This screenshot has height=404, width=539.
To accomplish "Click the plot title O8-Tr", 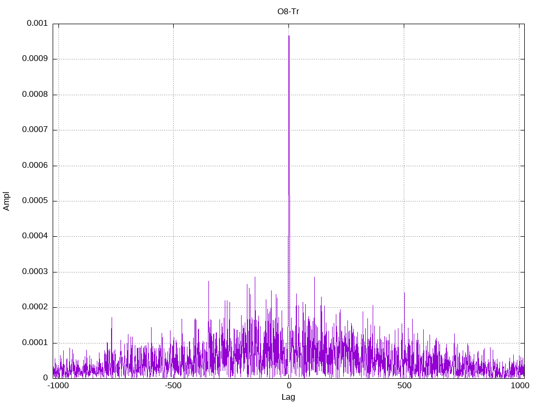I will click(288, 12).
